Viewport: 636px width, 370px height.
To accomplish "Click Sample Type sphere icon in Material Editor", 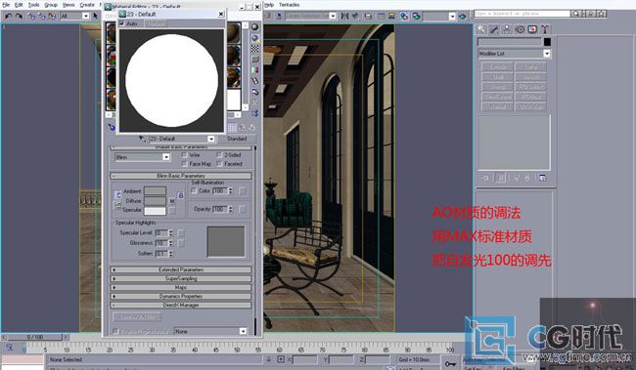I will click(x=254, y=27).
